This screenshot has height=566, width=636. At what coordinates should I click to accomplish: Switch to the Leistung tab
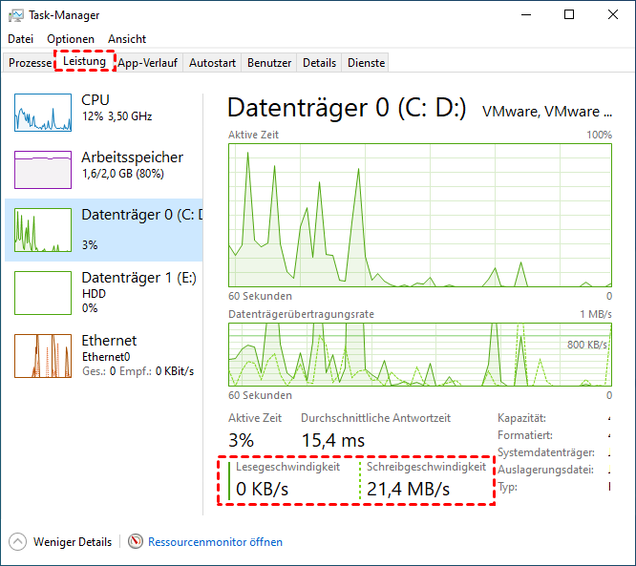(x=84, y=61)
